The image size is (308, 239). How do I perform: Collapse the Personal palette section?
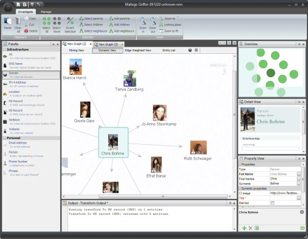(5, 138)
